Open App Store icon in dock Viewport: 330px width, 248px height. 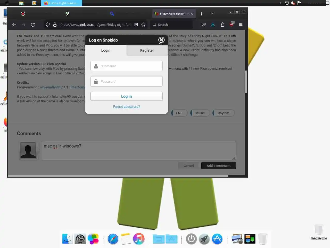pyautogui.click(x=217, y=239)
